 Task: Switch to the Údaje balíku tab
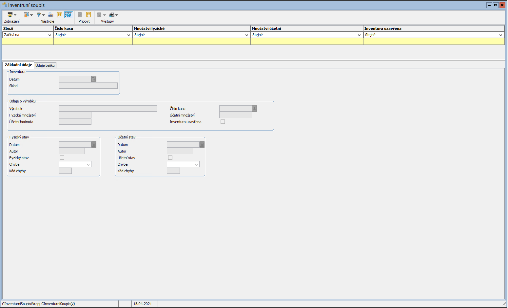45,65
